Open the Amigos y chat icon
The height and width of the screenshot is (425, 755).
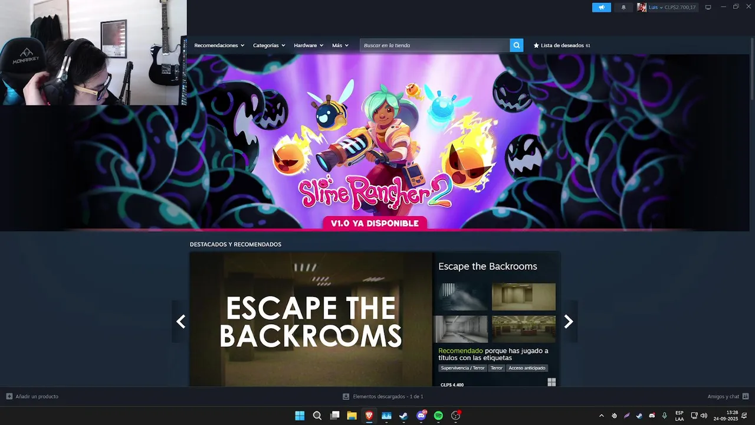[746, 397]
